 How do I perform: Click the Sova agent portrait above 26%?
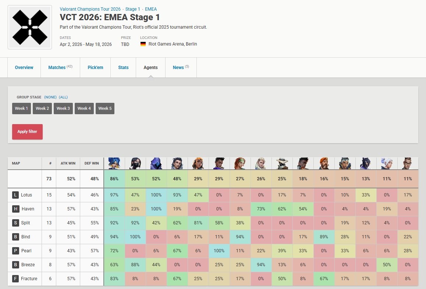(261, 163)
